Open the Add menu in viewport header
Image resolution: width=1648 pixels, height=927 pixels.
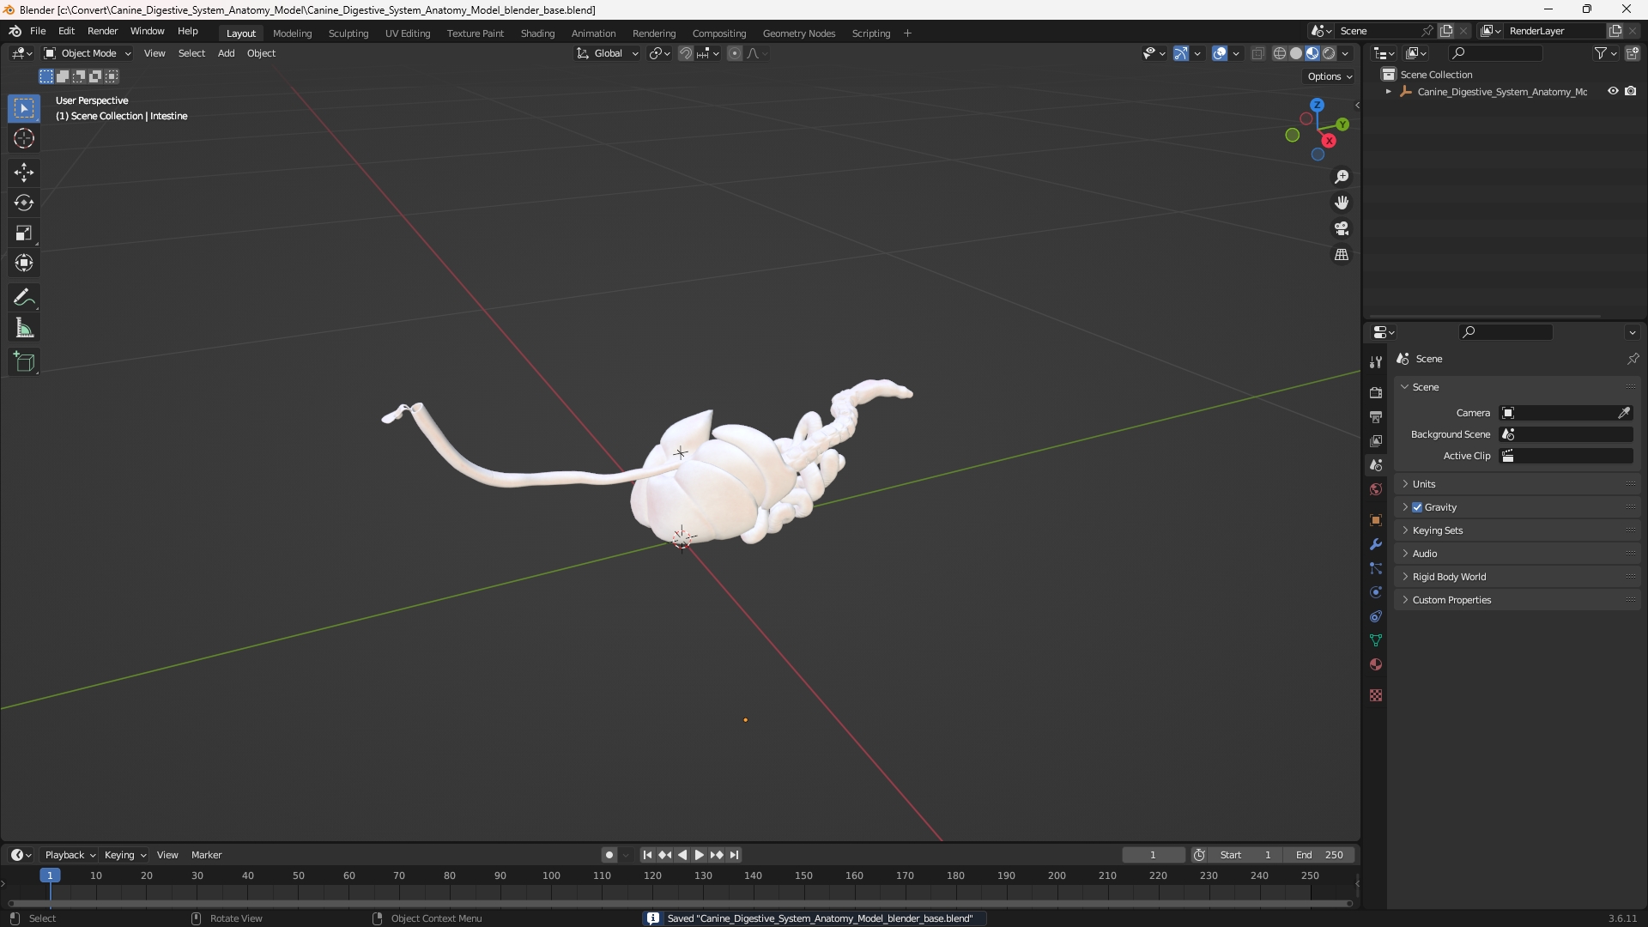point(226,53)
